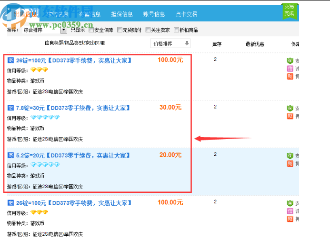Click the blue diamond credit icons of 7.8锭 listing
330x240 pixels.
click(x=45, y=117)
